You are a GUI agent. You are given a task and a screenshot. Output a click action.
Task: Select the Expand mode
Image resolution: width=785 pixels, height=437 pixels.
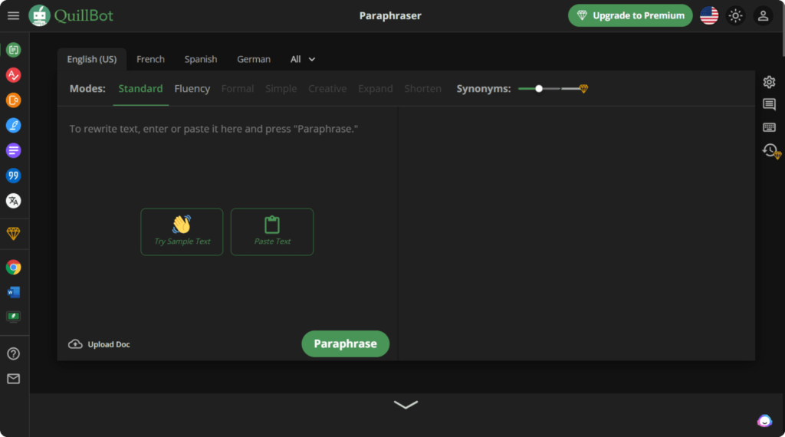tap(376, 89)
